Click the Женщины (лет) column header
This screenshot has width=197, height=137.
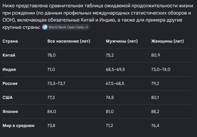click(x=167, y=41)
